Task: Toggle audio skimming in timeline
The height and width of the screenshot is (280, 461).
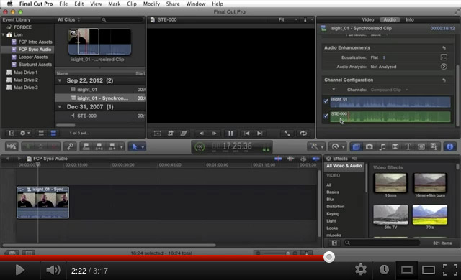Action: [x=290, y=159]
